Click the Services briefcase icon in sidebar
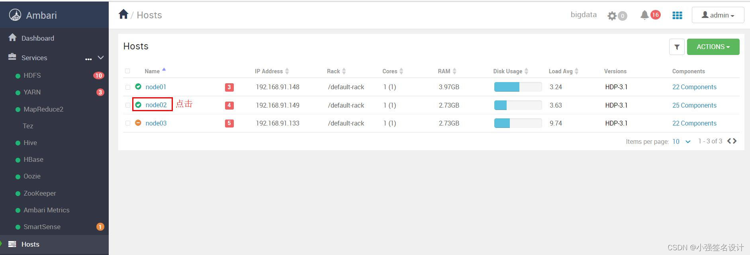Screen dimensions: 750x255 (x=12, y=57)
